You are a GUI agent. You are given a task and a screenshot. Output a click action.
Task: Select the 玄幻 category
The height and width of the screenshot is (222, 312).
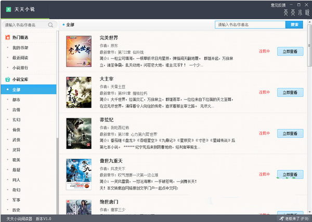click(x=16, y=120)
